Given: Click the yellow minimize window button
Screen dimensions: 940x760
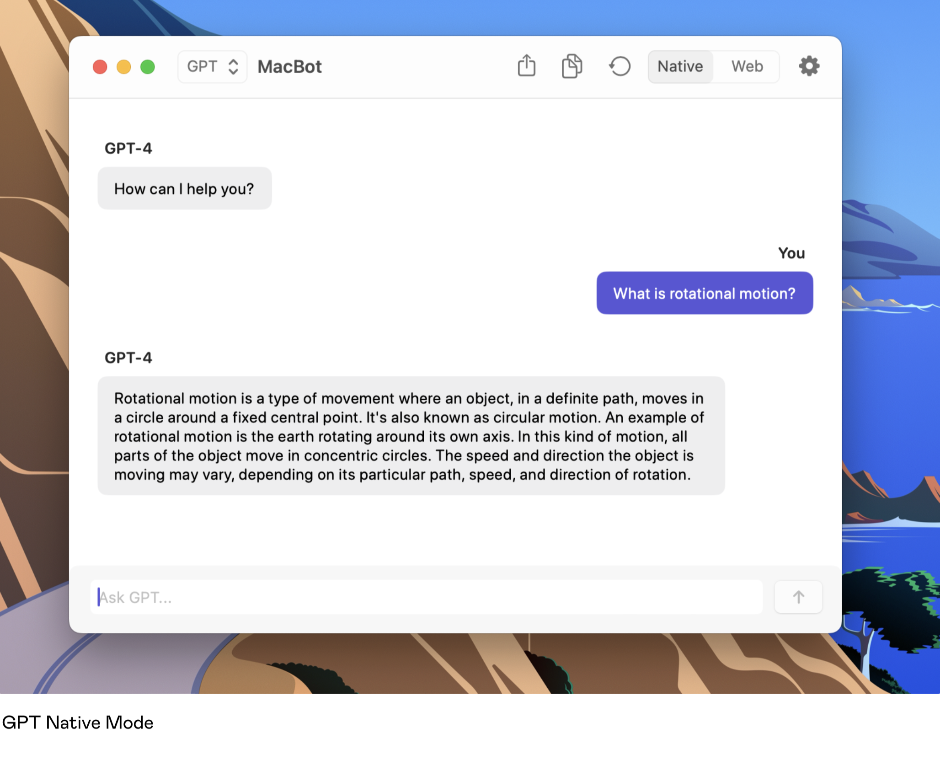Looking at the screenshot, I should (123, 67).
